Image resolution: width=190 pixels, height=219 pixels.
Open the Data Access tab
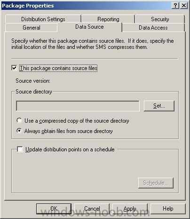[x=153, y=28]
